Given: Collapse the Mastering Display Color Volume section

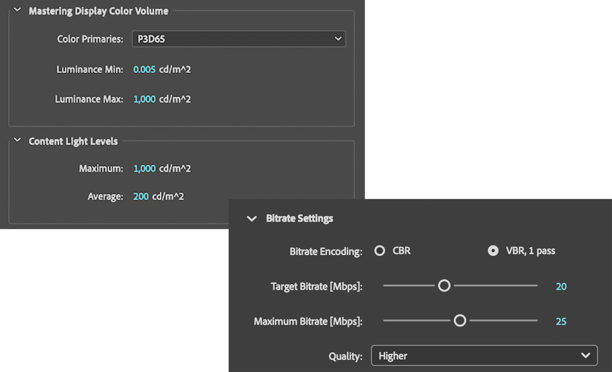Looking at the screenshot, I should click(17, 10).
